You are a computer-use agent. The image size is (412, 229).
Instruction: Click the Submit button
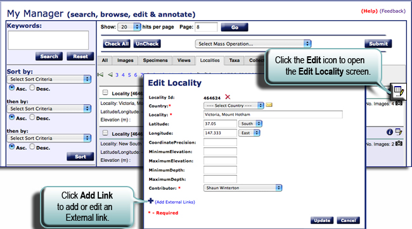pos(378,44)
